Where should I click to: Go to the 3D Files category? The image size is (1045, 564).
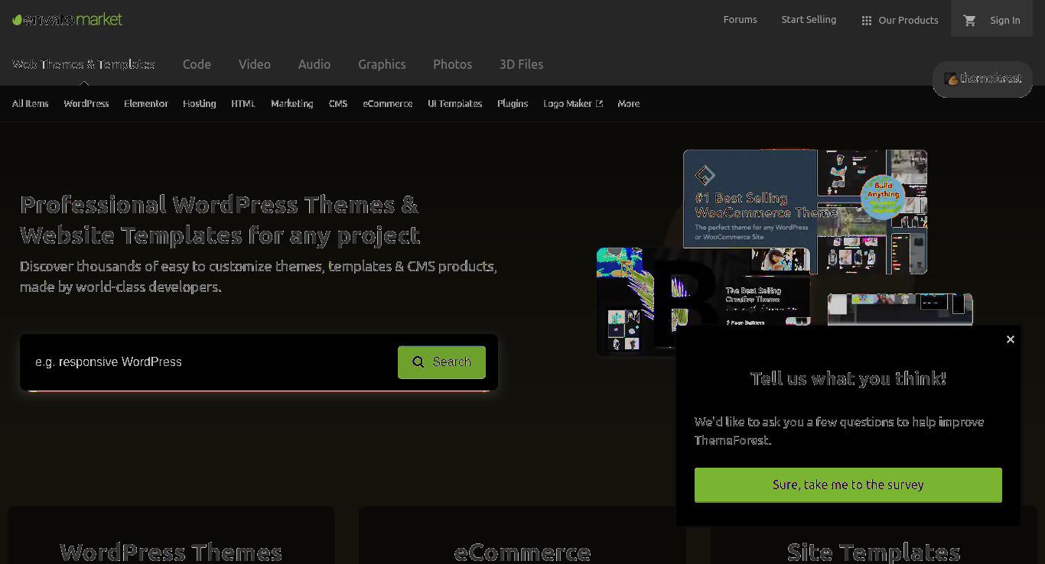click(x=521, y=64)
